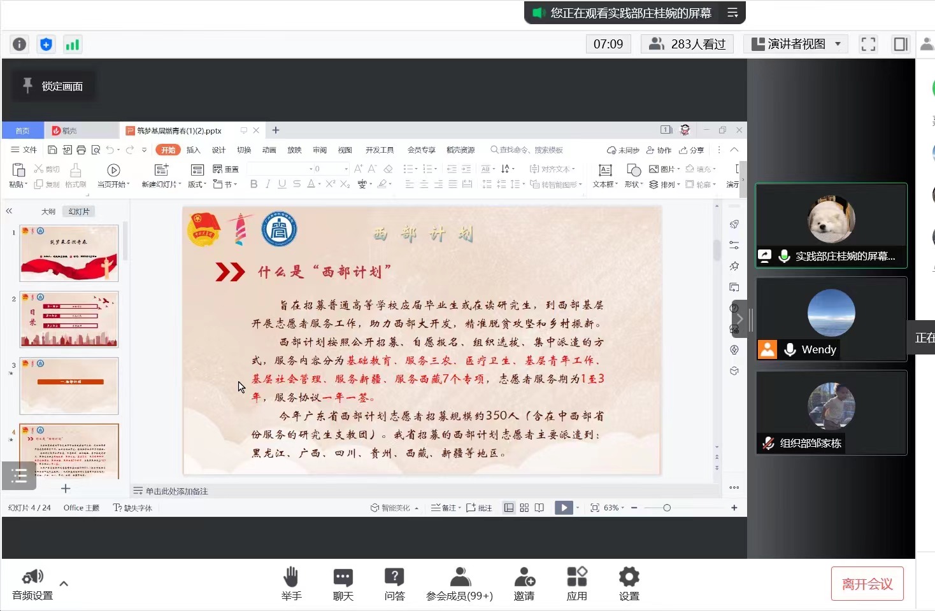This screenshot has width=935, height=611.
Task: Click the meeting info icon
Action: (20, 44)
